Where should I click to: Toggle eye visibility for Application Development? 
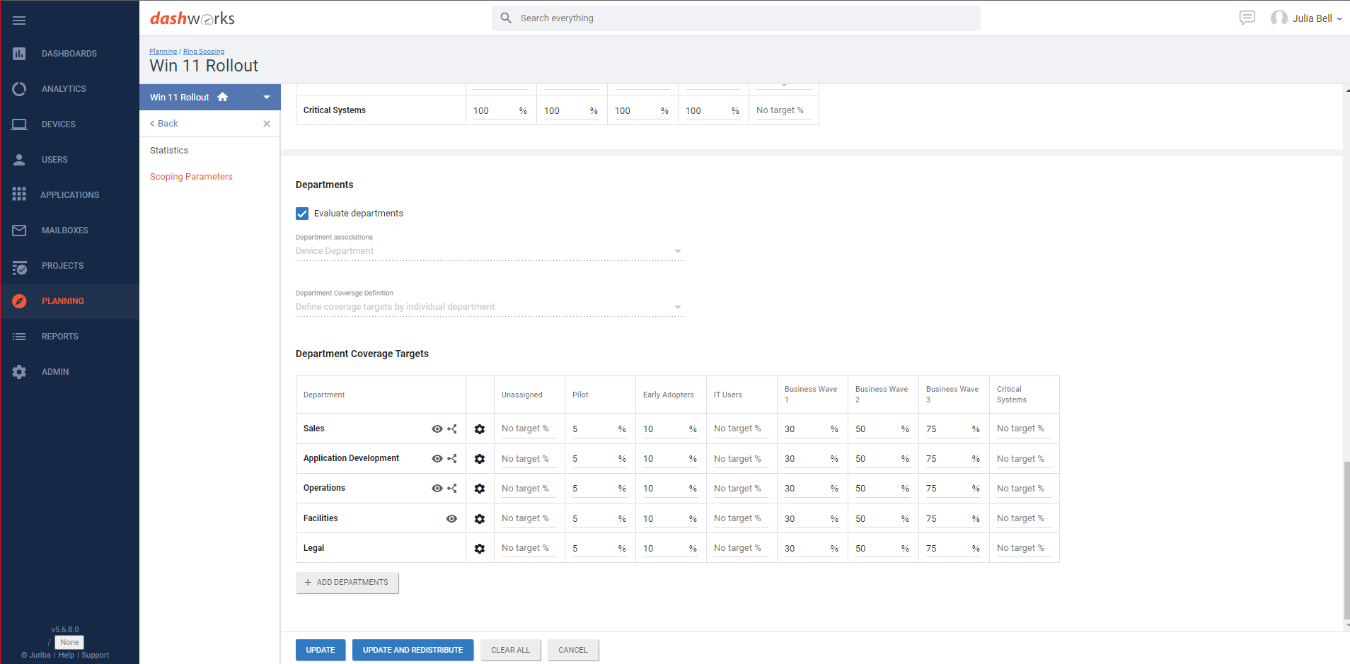tap(437, 458)
